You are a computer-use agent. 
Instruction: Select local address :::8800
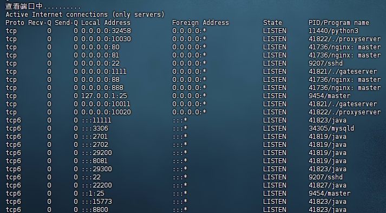tap(95, 210)
